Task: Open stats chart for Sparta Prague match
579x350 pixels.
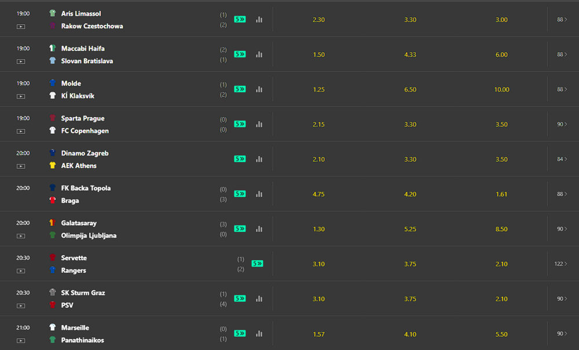Action: tap(259, 124)
